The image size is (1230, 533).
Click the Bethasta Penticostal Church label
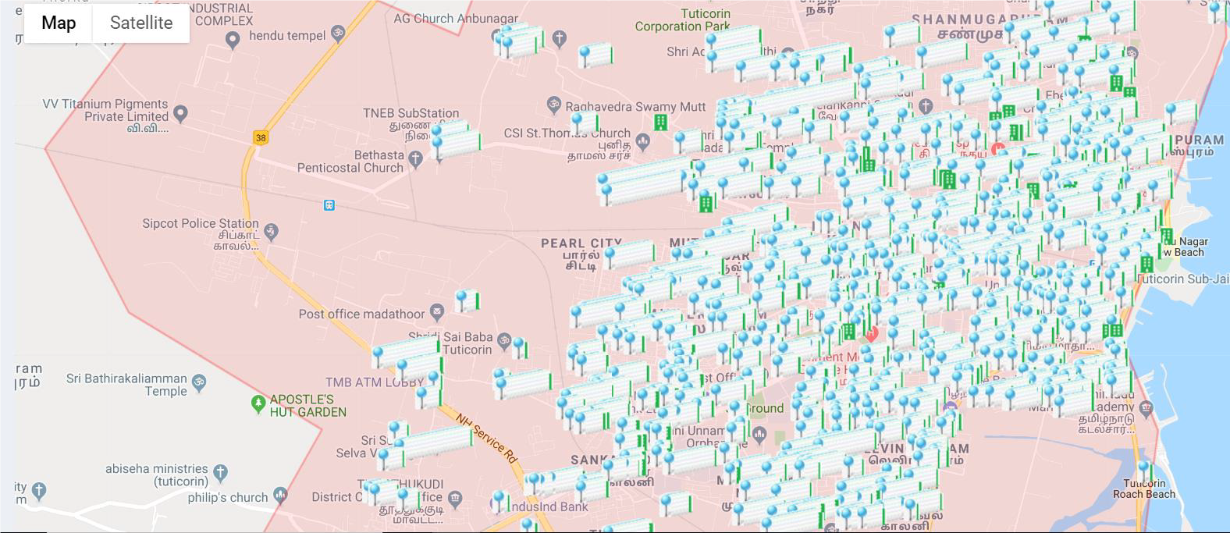[350, 162]
